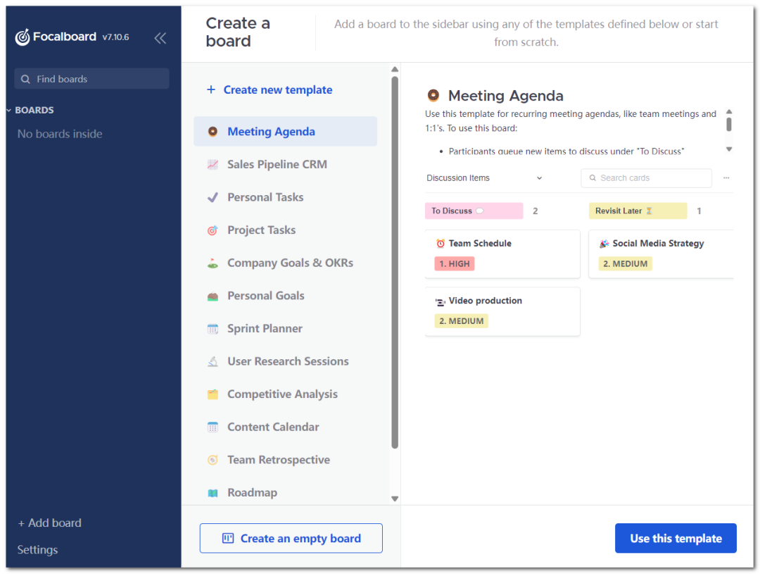Click the magnifier icon in Search cards

coord(593,178)
